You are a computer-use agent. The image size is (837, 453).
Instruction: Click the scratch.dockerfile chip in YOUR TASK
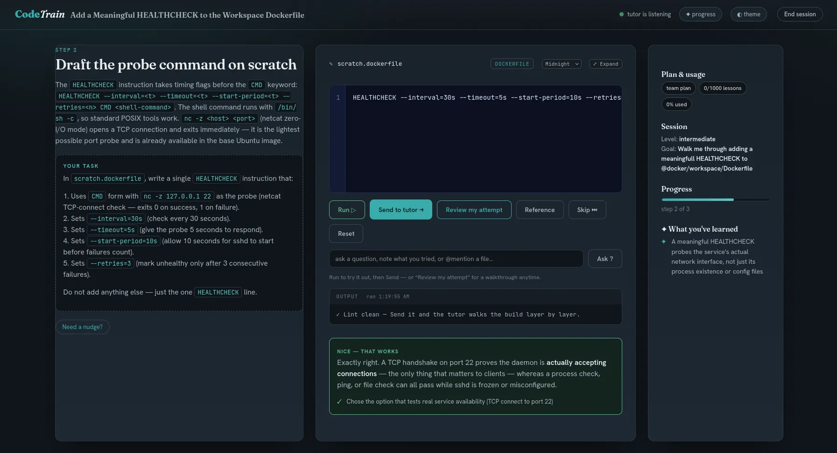click(x=108, y=178)
